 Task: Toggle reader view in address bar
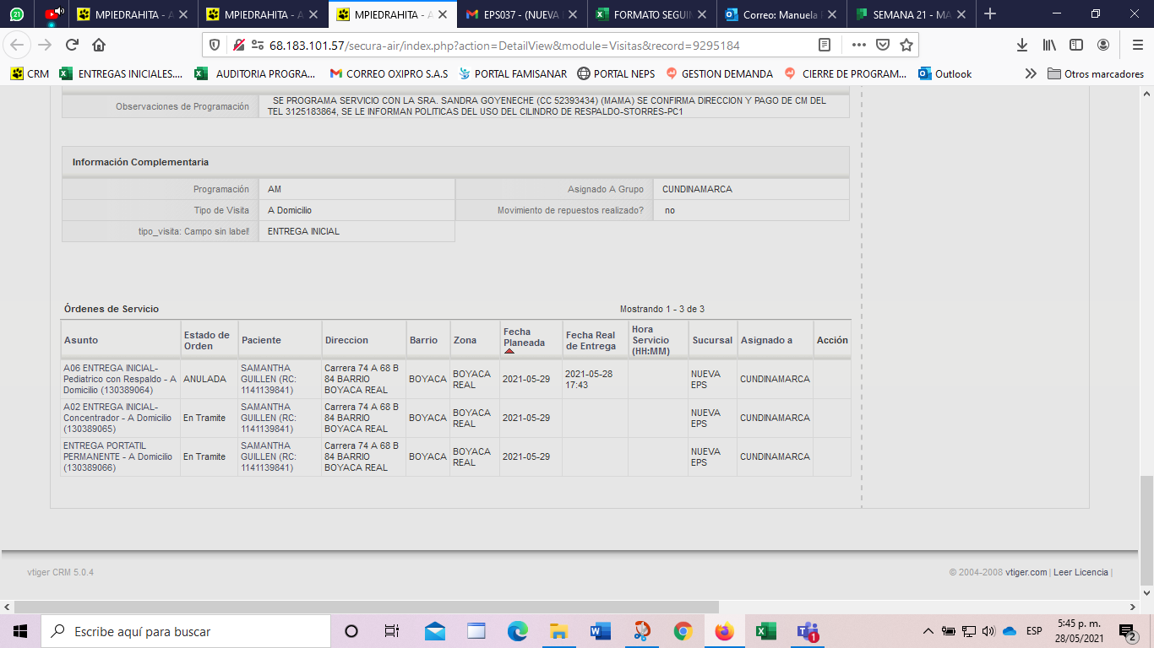tap(825, 45)
